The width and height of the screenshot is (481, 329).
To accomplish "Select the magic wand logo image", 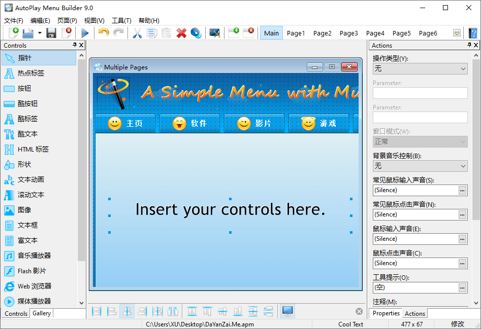I will [x=113, y=93].
